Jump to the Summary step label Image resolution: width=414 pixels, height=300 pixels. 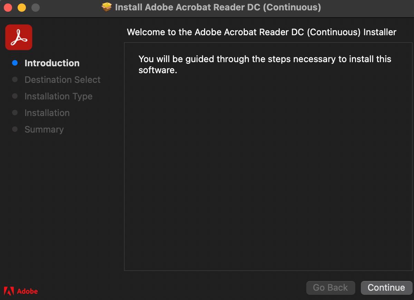44,129
